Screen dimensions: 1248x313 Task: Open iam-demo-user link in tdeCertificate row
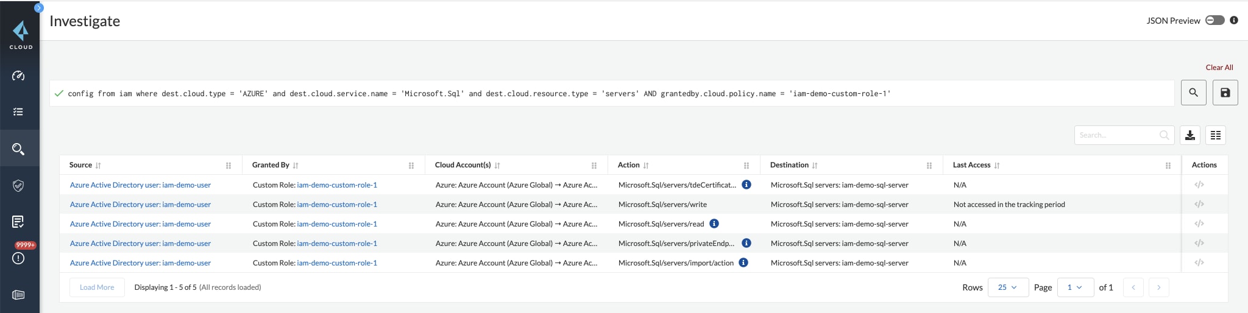pyautogui.click(x=140, y=185)
